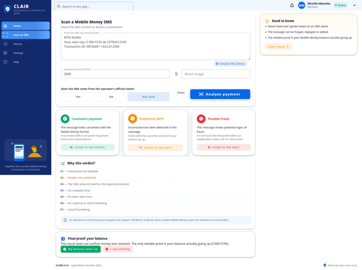Click the Expected amount field
The image size is (362, 270).
(115, 74)
